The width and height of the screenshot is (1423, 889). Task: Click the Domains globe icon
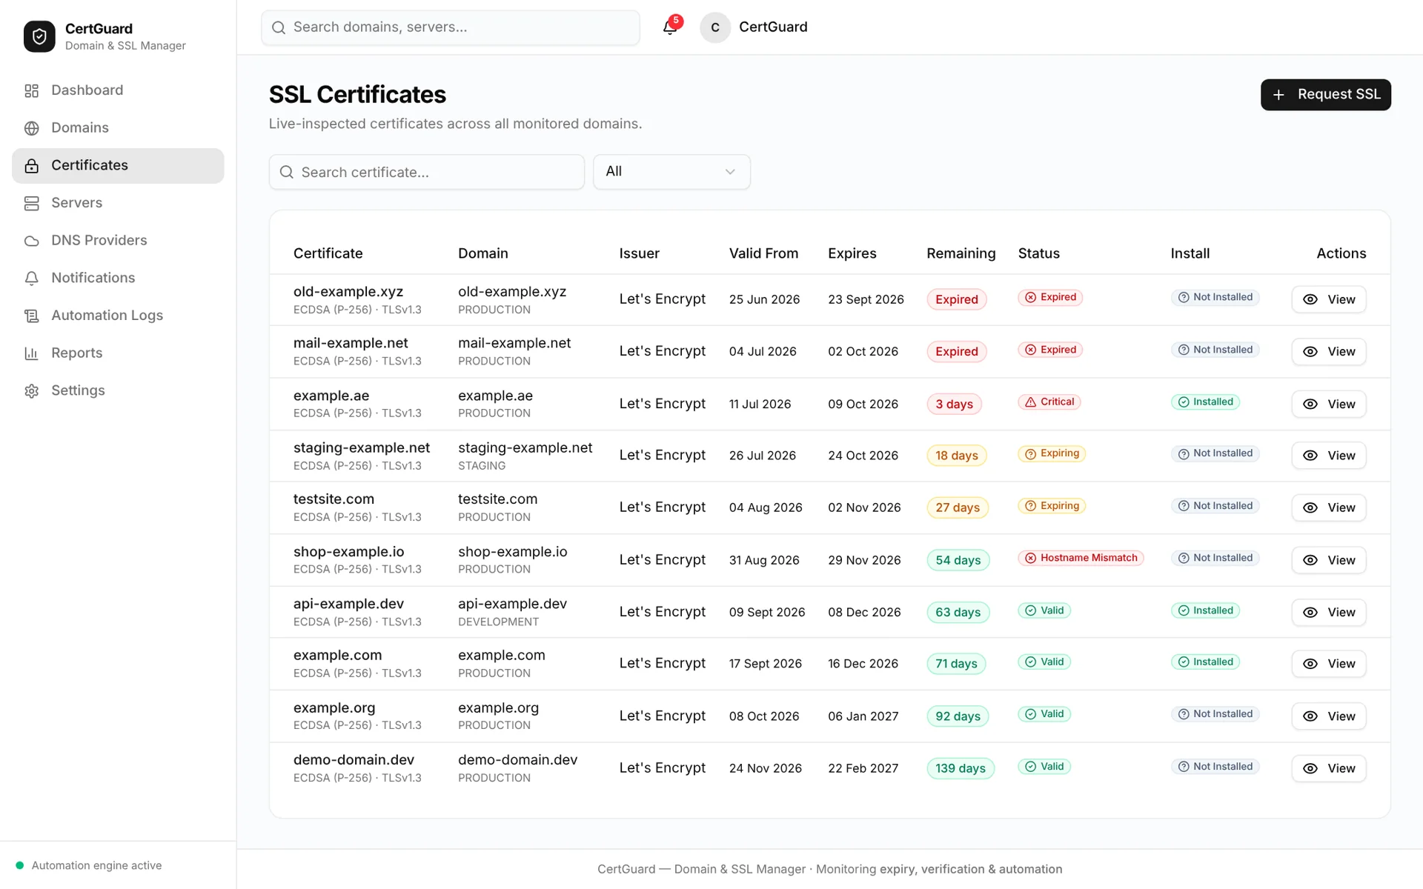point(31,128)
